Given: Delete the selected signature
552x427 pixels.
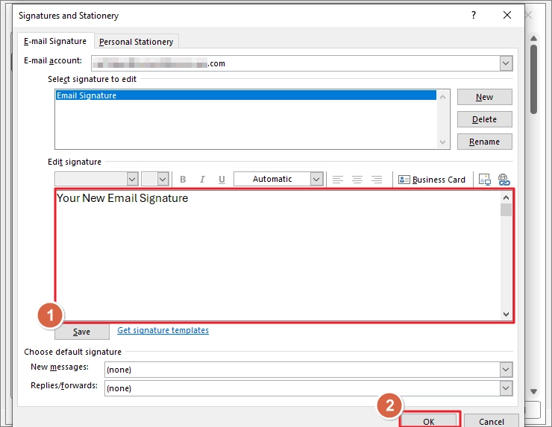Looking at the screenshot, I should click(x=484, y=119).
